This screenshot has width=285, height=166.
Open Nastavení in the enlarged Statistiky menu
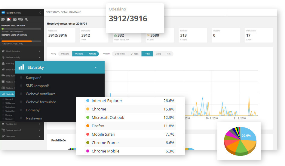pos(34,118)
